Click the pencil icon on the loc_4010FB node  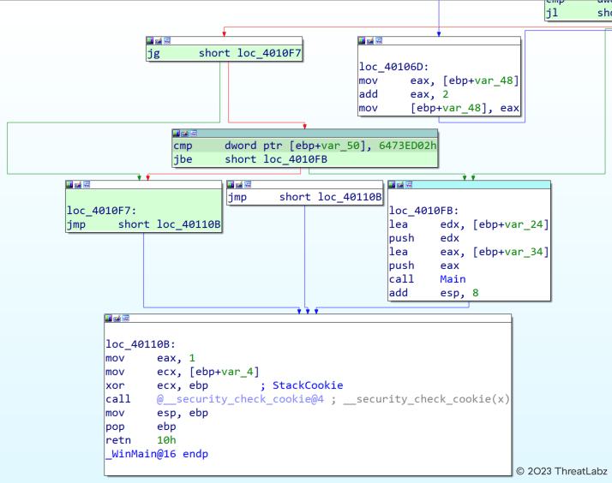pos(400,184)
